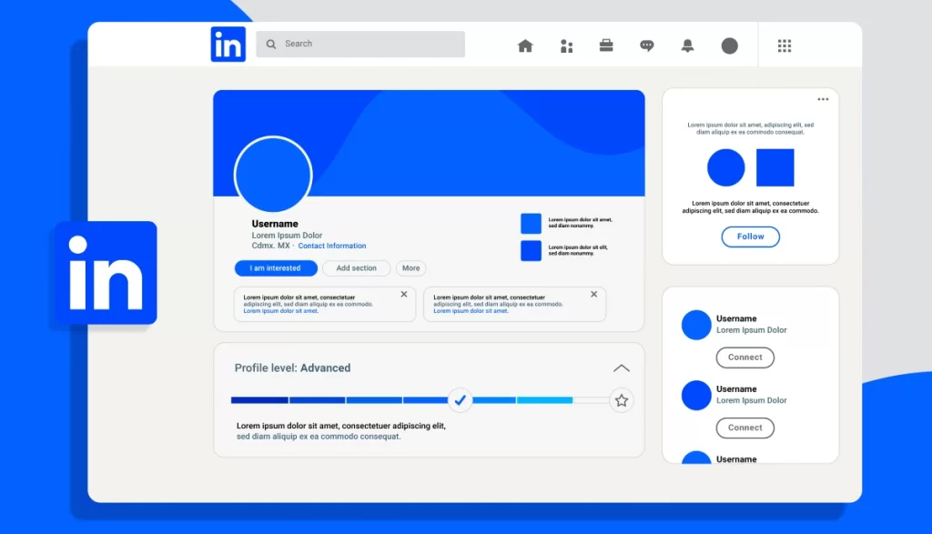
Task: Click the light blue progress bar segment
Action: (x=544, y=400)
